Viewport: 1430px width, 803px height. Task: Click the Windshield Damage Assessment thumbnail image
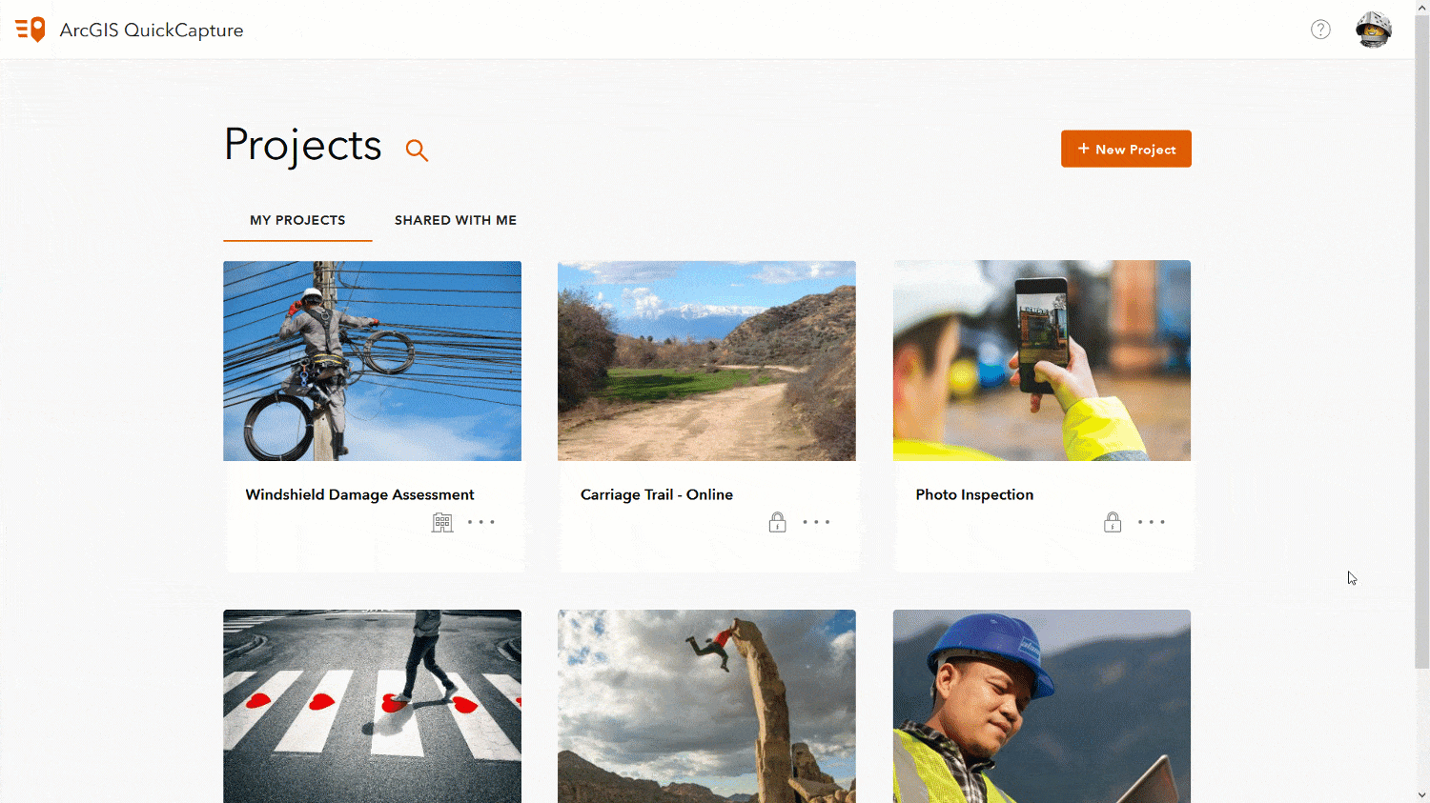[x=372, y=360]
